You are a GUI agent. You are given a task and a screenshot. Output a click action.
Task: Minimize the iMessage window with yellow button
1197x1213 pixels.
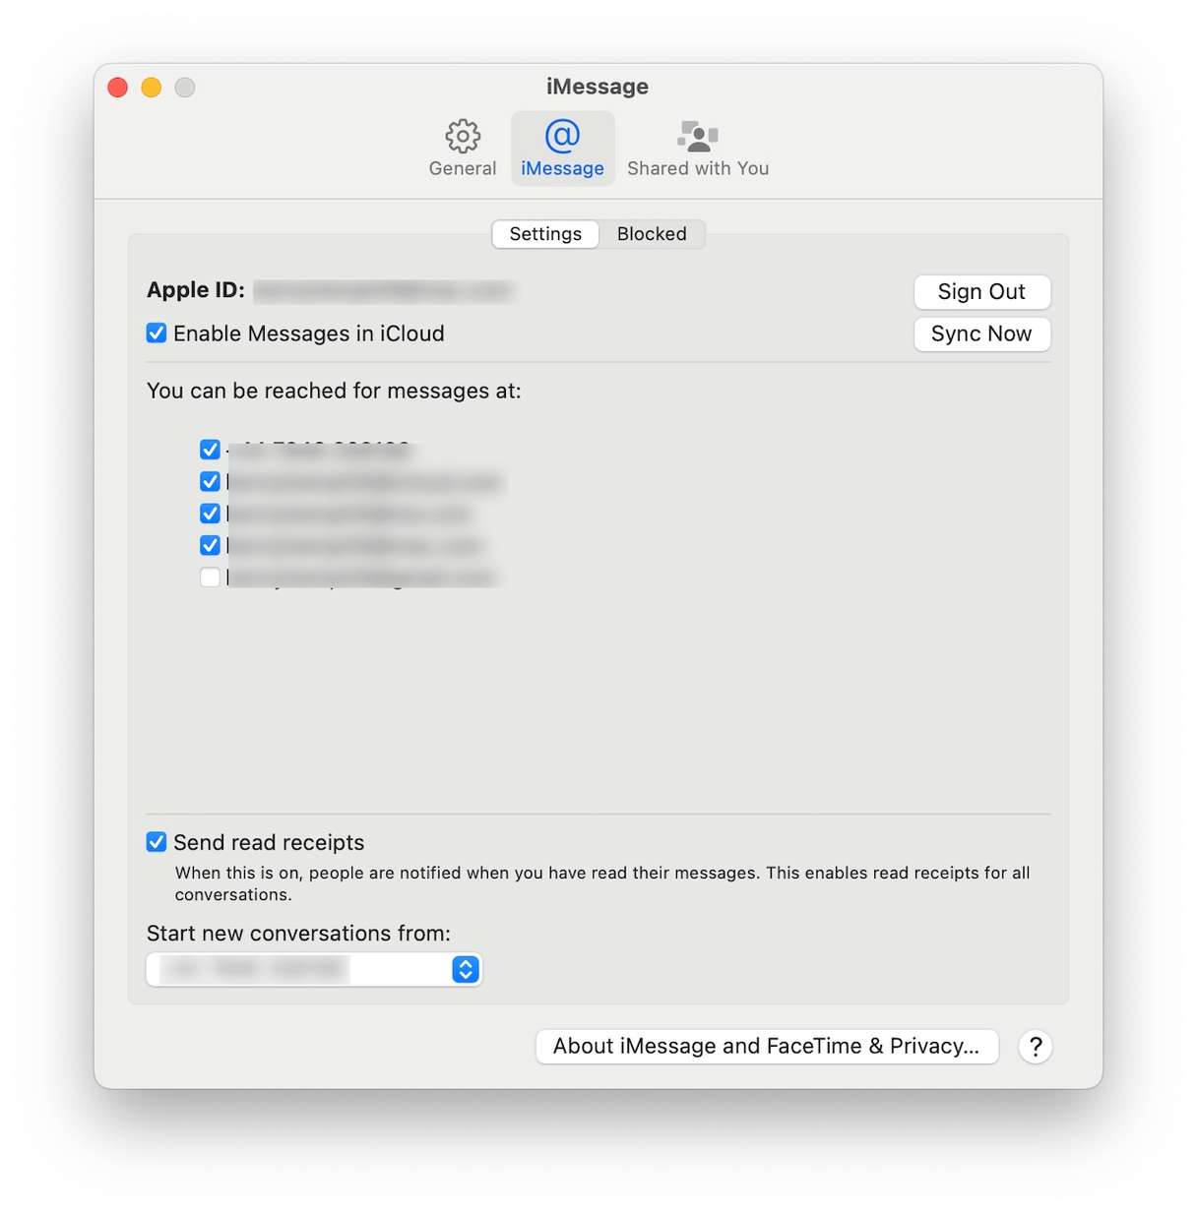coord(152,88)
